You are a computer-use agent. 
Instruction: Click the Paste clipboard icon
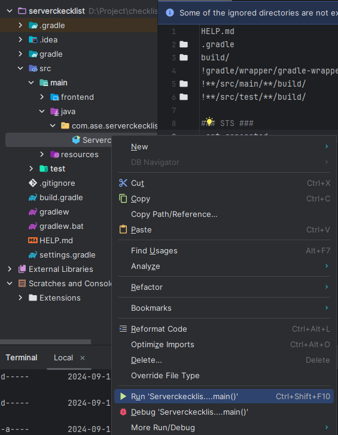(x=123, y=229)
